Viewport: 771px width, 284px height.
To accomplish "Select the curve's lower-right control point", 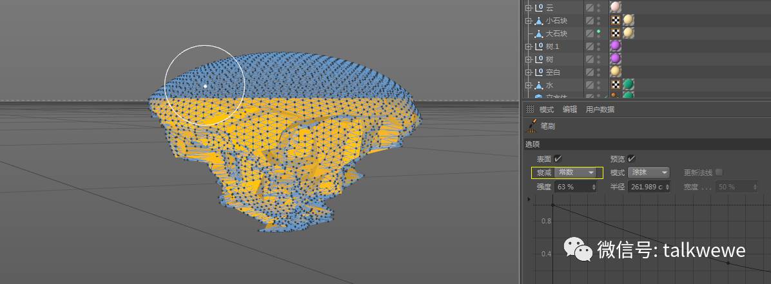I will point(728,263).
